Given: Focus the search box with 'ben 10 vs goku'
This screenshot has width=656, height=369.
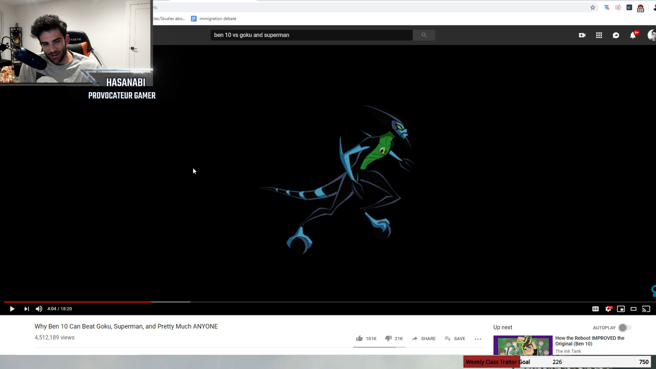Looking at the screenshot, I should tap(312, 35).
